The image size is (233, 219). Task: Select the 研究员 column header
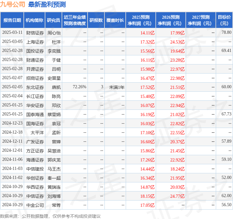[x=53, y=20]
